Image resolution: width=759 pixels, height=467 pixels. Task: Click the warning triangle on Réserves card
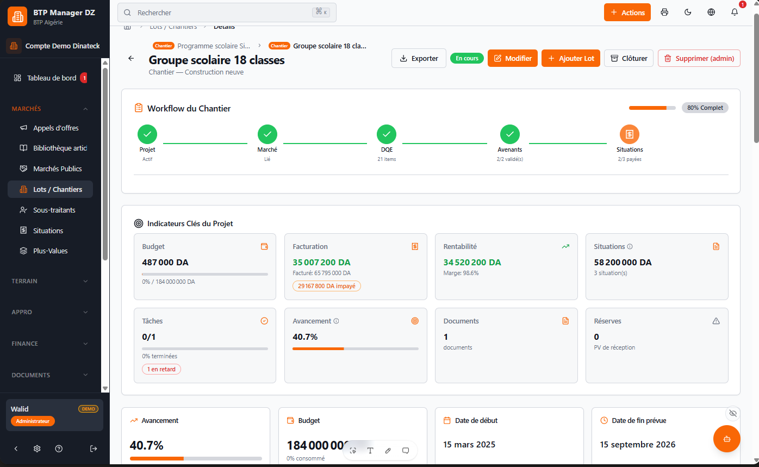point(716,321)
